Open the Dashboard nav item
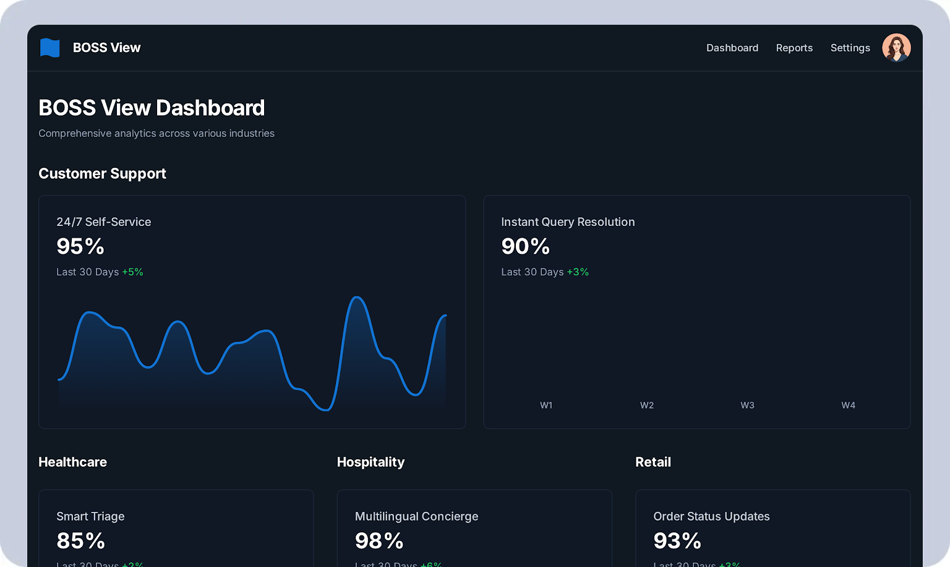This screenshot has height=567, width=950. (x=732, y=48)
